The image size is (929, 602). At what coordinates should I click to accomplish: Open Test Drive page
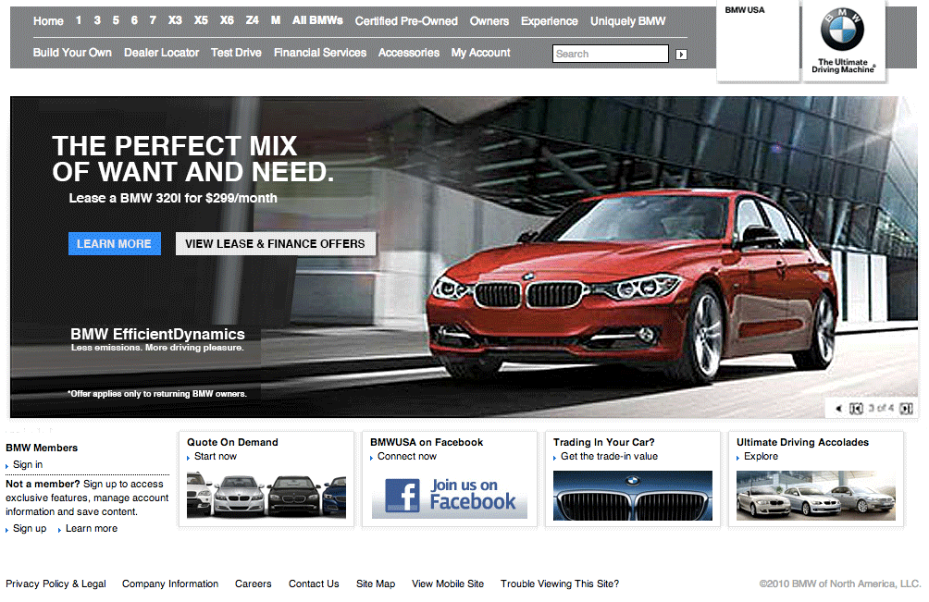click(236, 52)
